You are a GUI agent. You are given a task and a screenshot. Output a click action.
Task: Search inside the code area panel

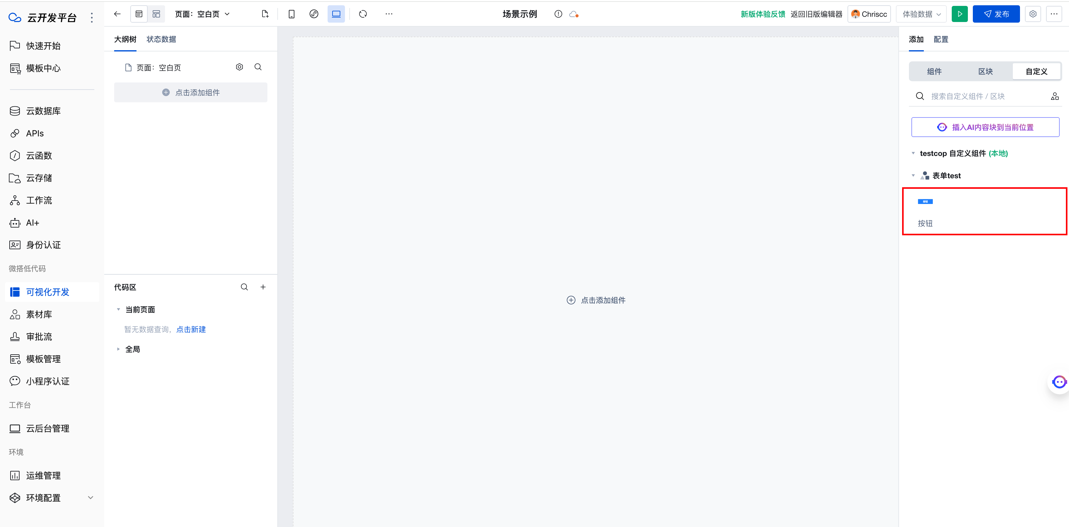(244, 287)
